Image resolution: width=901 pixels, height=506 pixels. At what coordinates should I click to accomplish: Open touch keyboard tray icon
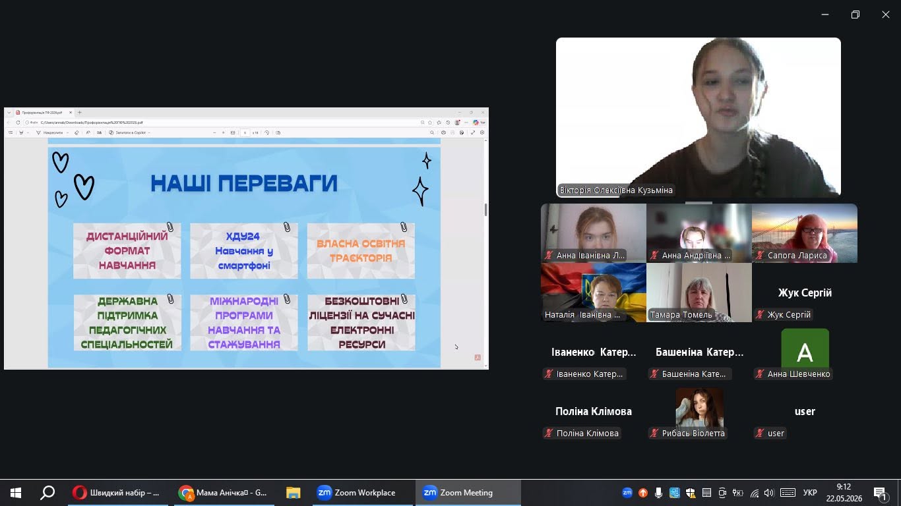(788, 493)
